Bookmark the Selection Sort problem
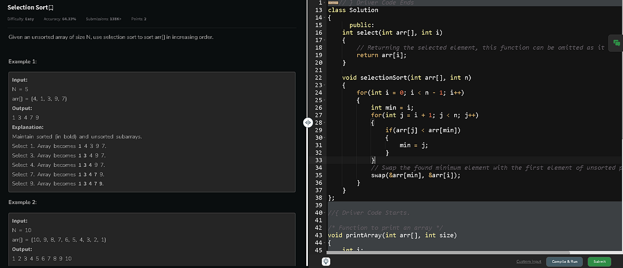The height and width of the screenshot is (268, 623). tap(52, 8)
